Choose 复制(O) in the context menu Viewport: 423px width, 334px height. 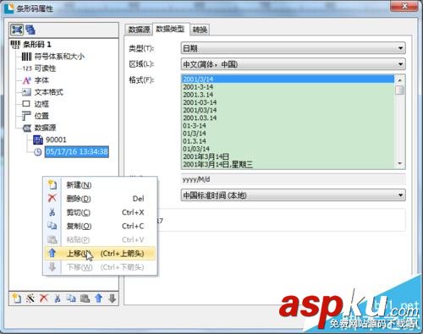[x=100, y=226]
